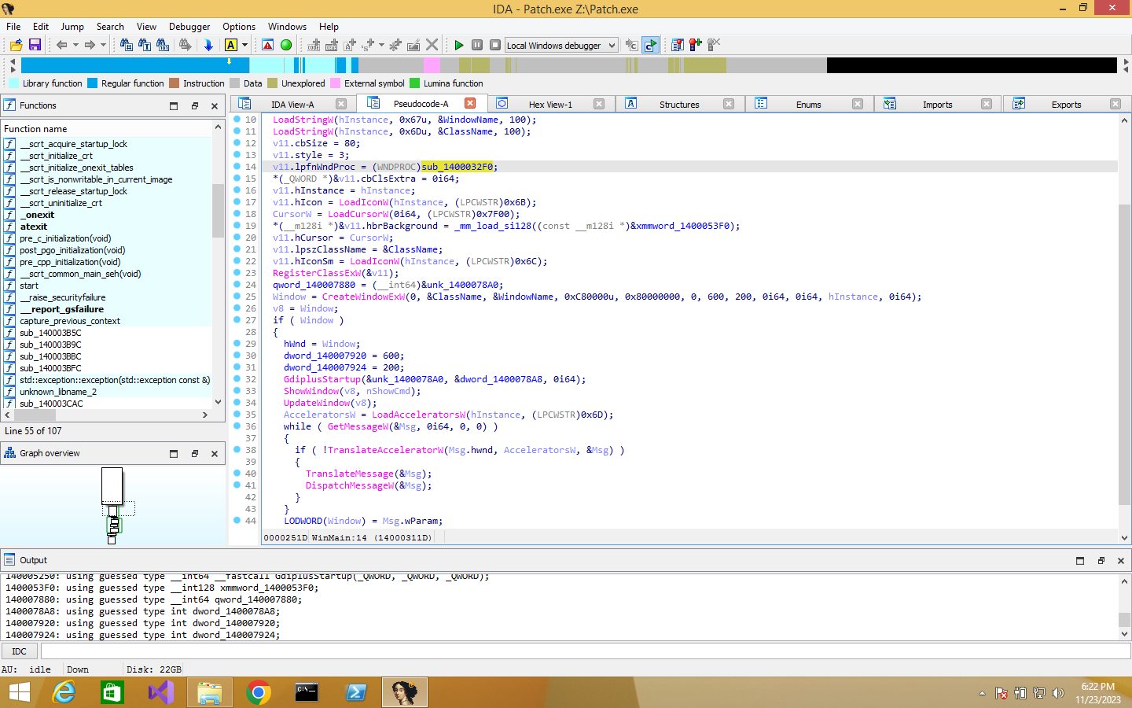This screenshot has width=1132, height=708.
Task: Jump forward with the right arrow
Action: click(90, 45)
